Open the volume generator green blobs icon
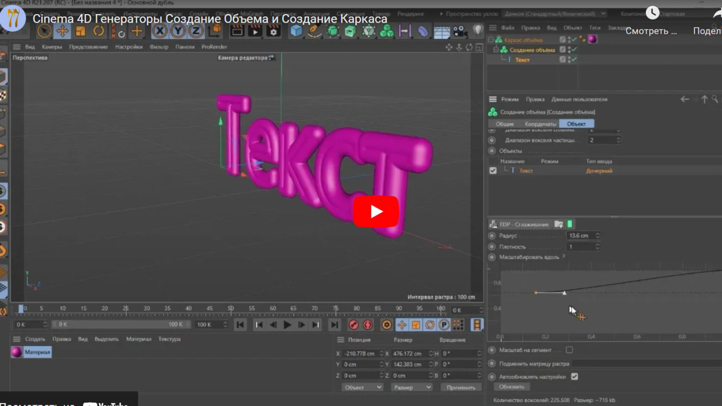Viewport: 722px width, 406px height. [386, 32]
